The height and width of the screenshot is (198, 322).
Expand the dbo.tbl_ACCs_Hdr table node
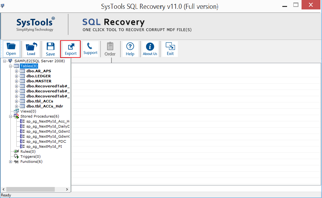pyautogui.click(x=16, y=106)
